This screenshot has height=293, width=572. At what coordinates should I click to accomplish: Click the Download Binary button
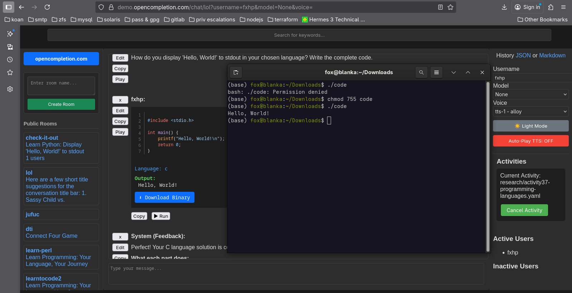pyautogui.click(x=164, y=197)
